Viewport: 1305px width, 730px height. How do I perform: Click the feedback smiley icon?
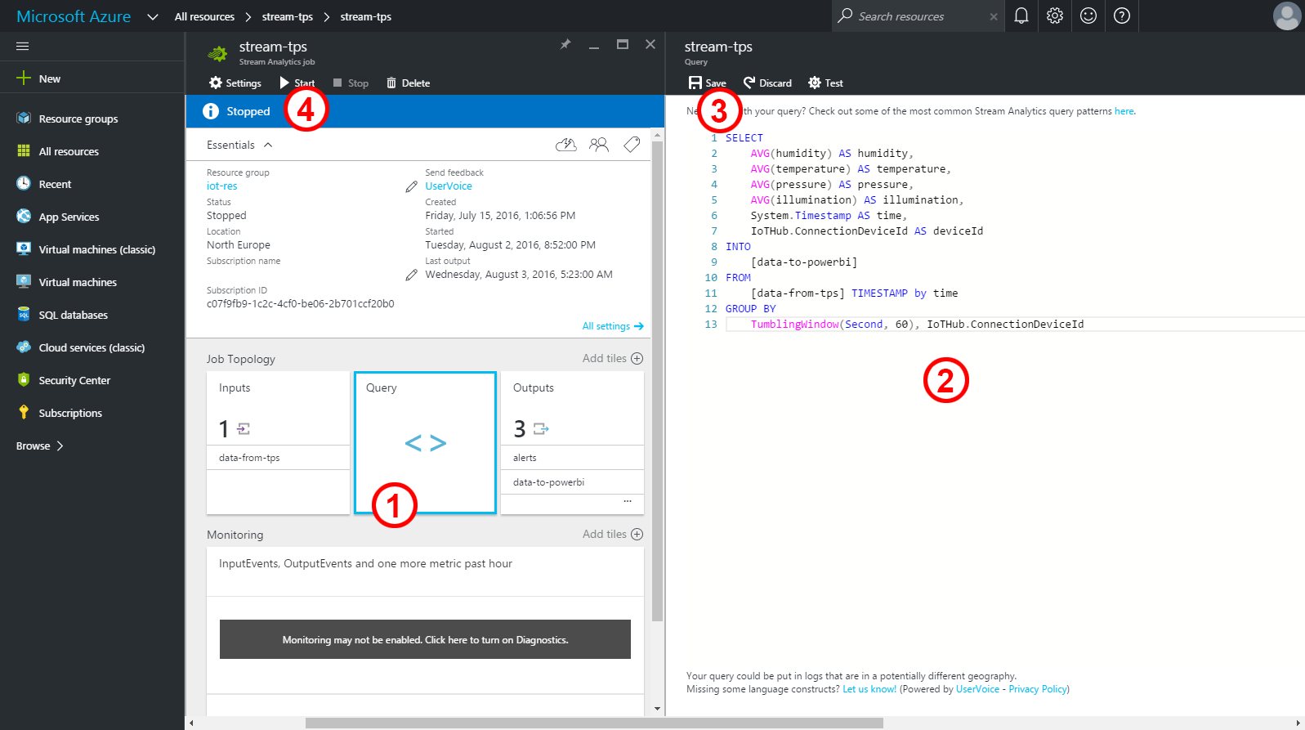point(1088,16)
